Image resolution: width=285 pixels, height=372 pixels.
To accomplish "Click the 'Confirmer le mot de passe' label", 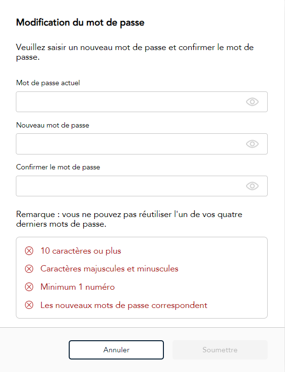I will 58,167.
